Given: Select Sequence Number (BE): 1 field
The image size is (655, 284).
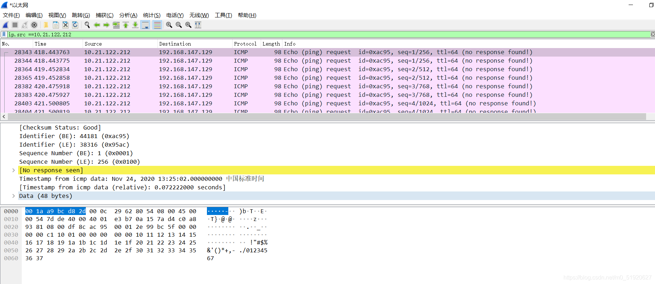Looking at the screenshot, I should tap(76, 153).
